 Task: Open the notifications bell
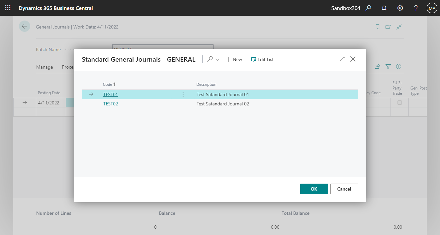point(384,8)
